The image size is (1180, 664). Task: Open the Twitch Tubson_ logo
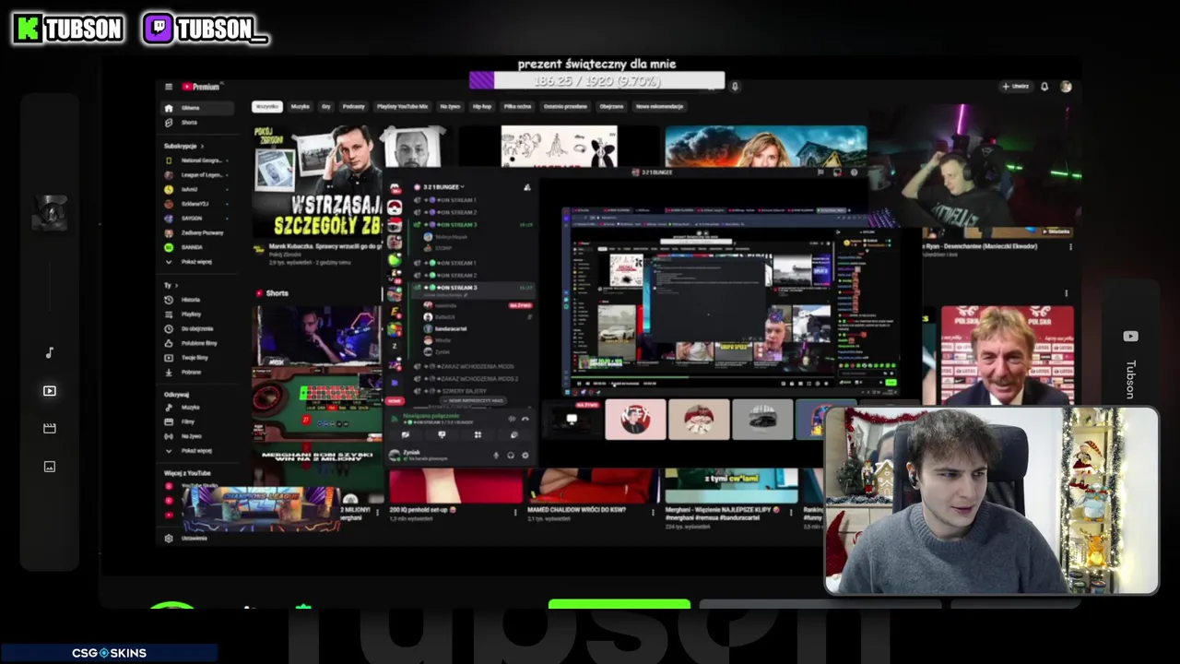(x=206, y=29)
